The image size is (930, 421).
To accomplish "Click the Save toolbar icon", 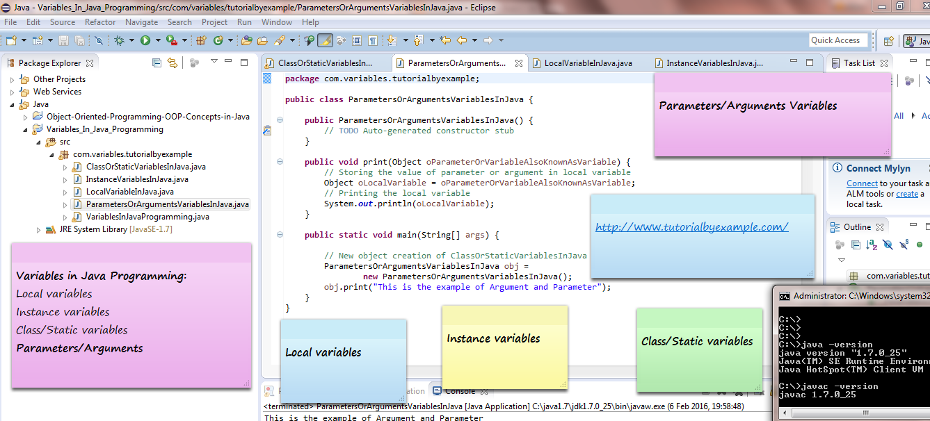I will click(63, 40).
